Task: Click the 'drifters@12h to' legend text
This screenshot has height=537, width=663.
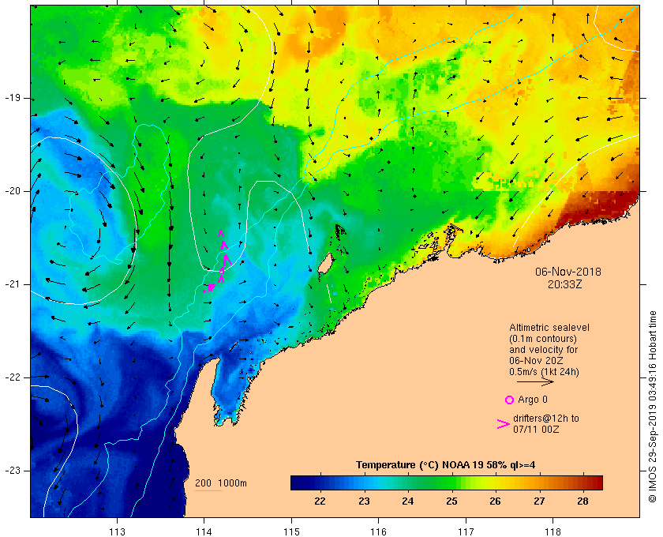Action: (546, 418)
